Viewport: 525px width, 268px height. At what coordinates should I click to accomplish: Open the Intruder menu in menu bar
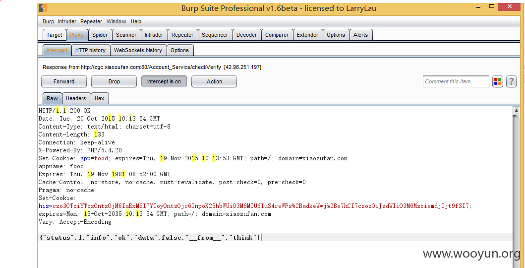pos(67,21)
